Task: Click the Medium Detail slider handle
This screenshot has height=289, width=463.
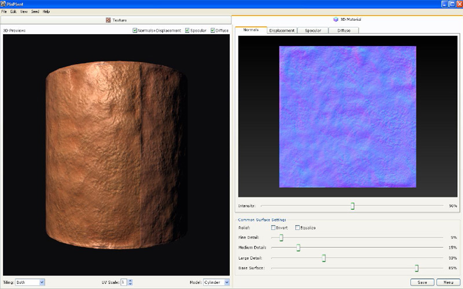Action: (298, 248)
